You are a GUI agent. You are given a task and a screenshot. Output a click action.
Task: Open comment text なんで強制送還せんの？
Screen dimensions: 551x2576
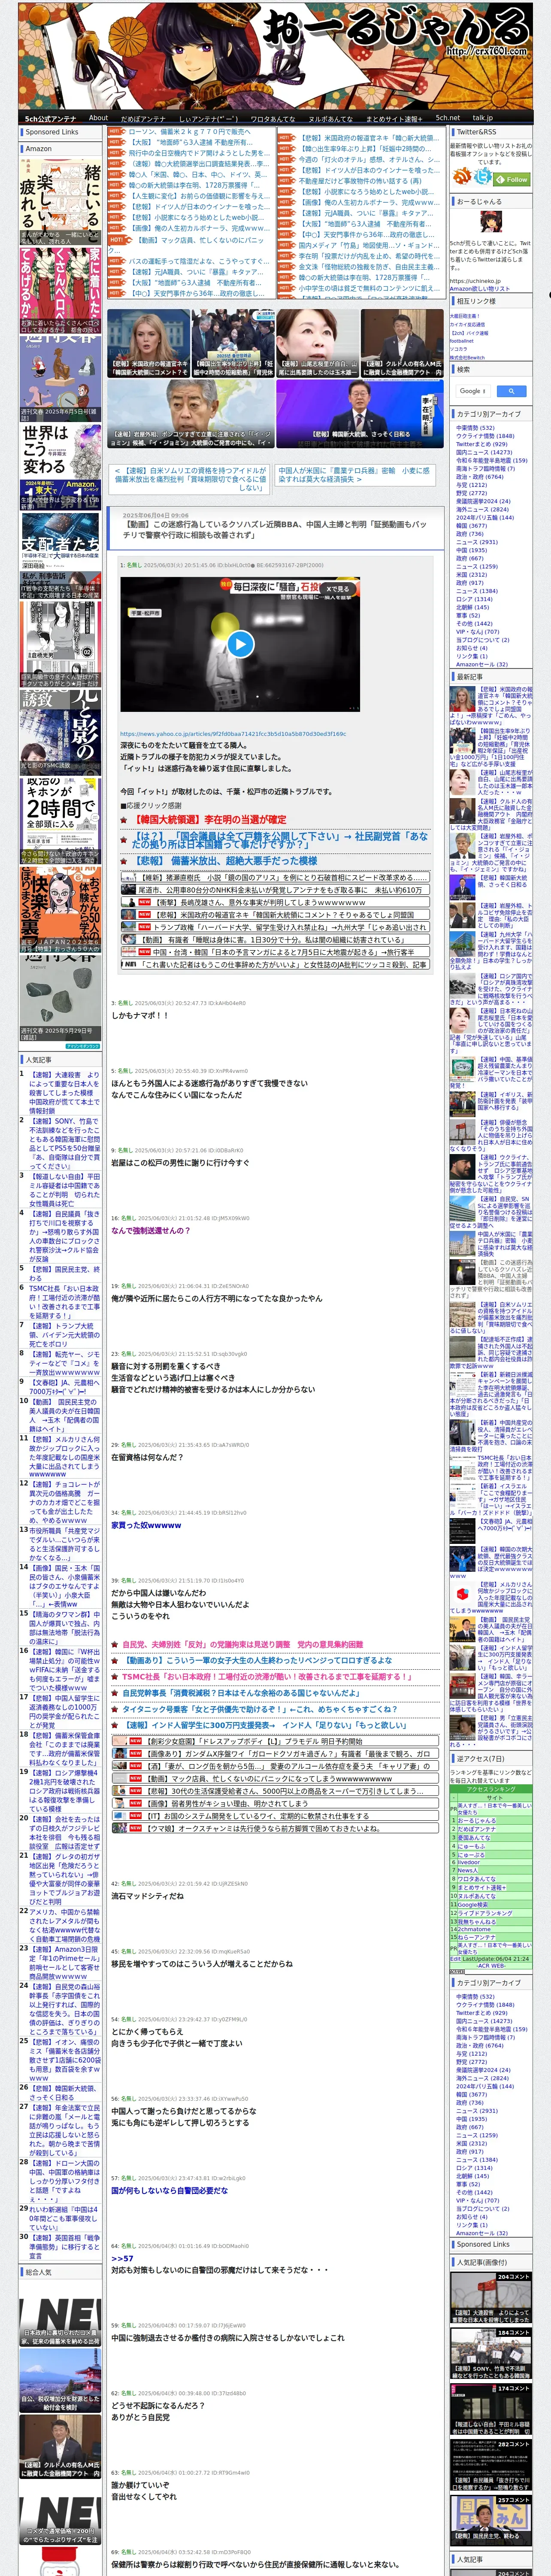tap(150, 1231)
